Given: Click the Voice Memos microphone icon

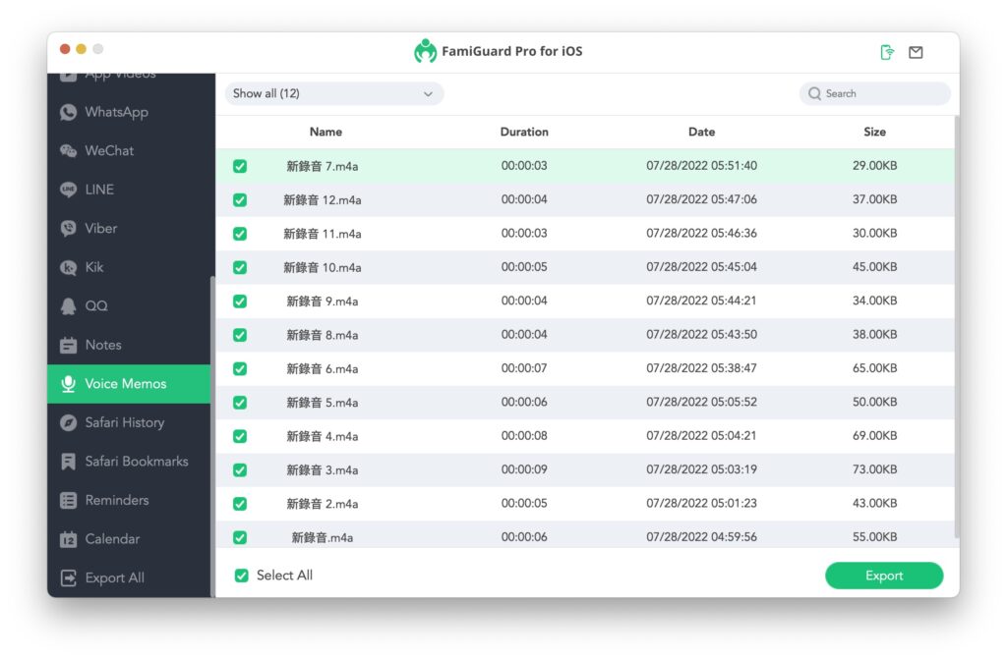Looking at the screenshot, I should [x=68, y=384].
